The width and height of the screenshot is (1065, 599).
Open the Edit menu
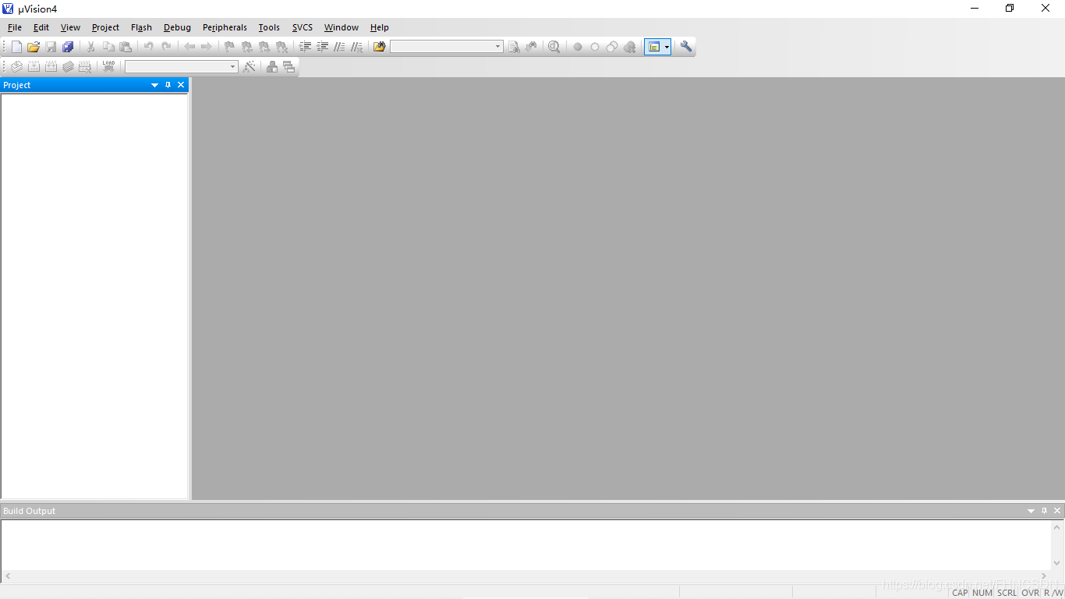tap(41, 27)
